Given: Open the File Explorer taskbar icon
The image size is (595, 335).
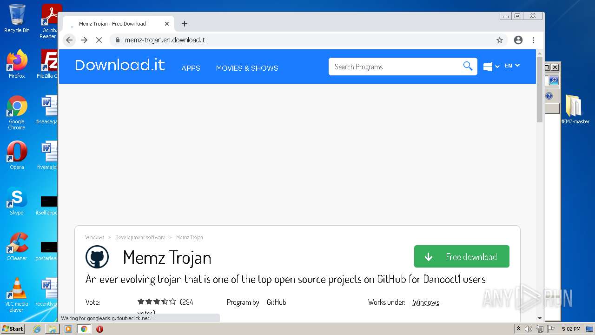Looking at the screenshot, I should [x=53, y=329].
